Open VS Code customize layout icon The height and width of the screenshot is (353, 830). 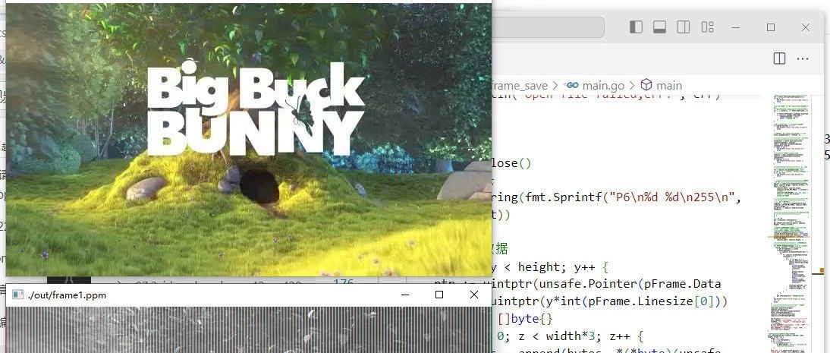tap(708, 27)
